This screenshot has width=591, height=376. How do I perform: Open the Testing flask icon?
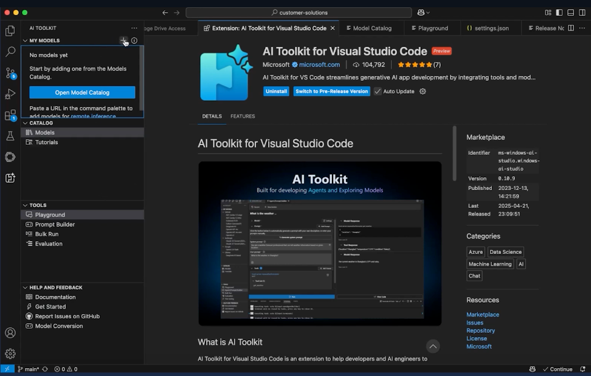point(10,136)
